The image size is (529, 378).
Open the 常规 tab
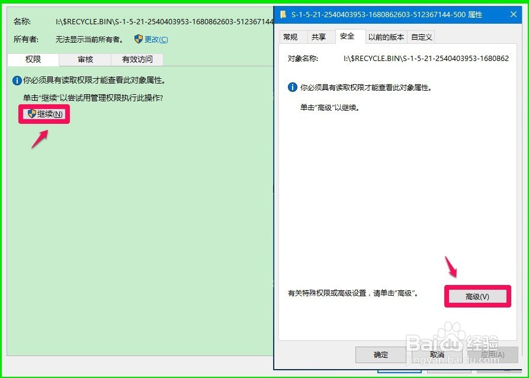(x=292, y=37)
